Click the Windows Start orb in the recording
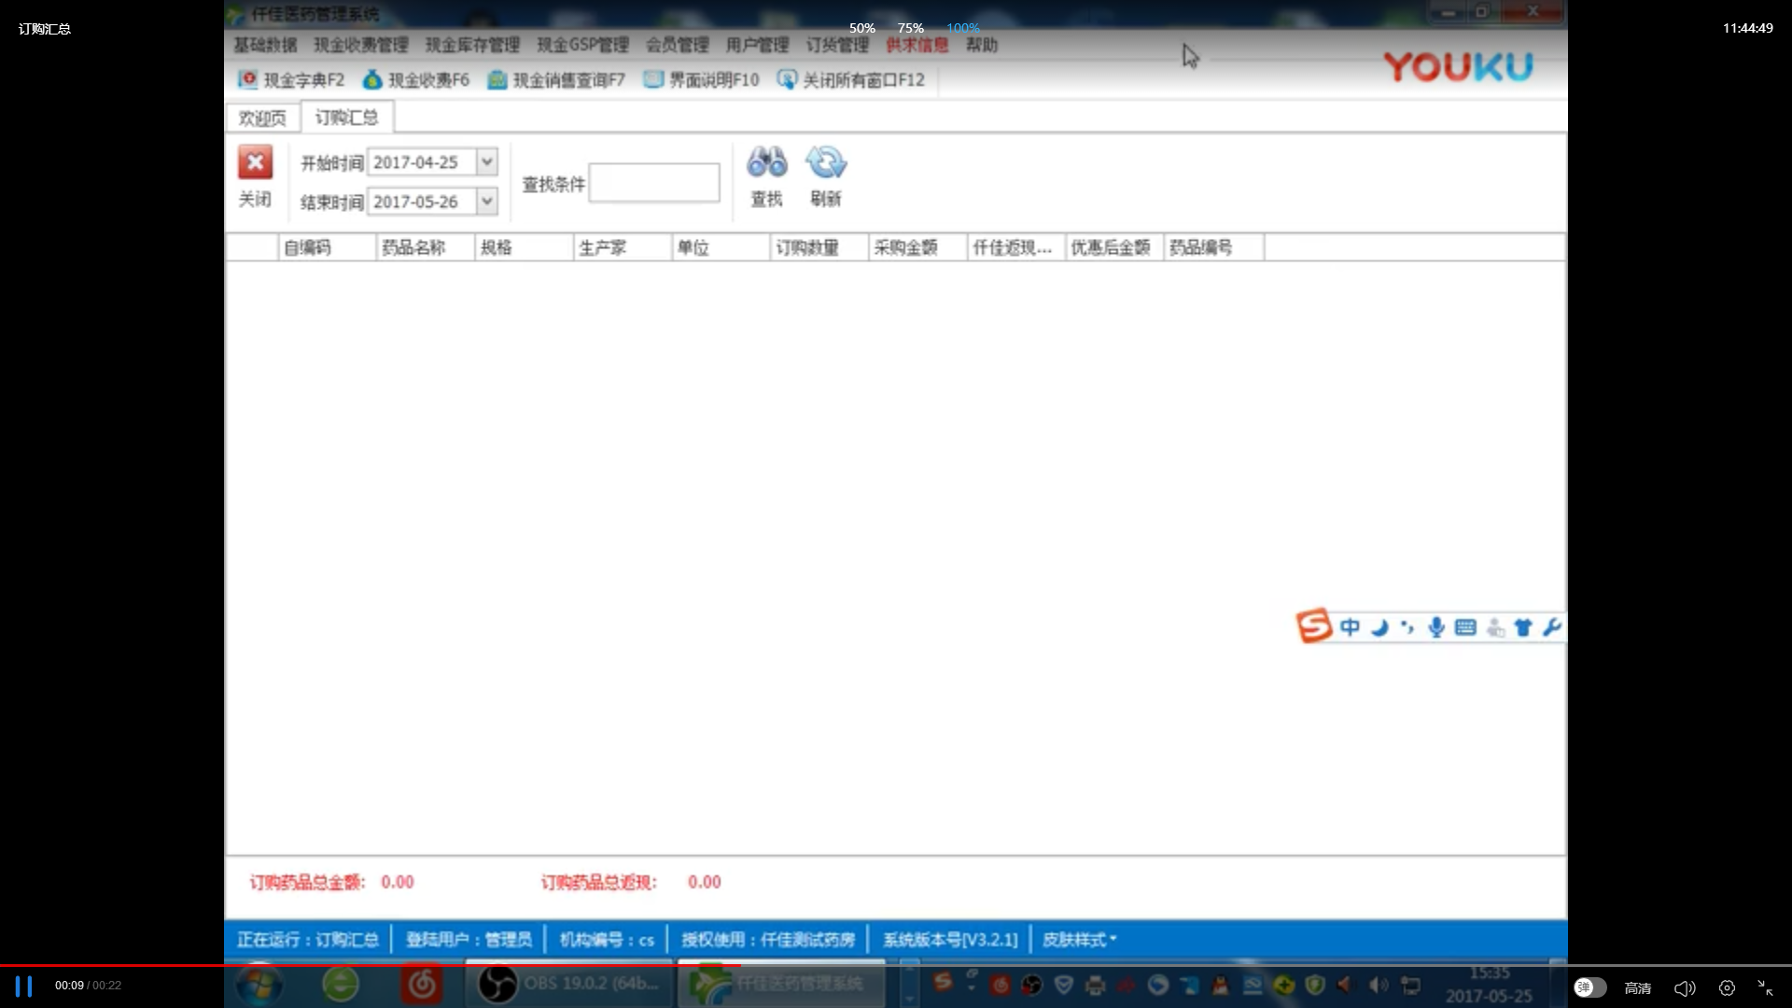 coord(259,985)
